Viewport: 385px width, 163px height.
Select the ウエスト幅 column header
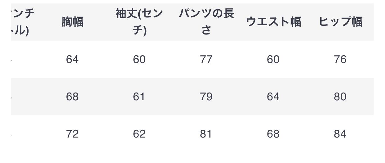(x=273, y=22)
